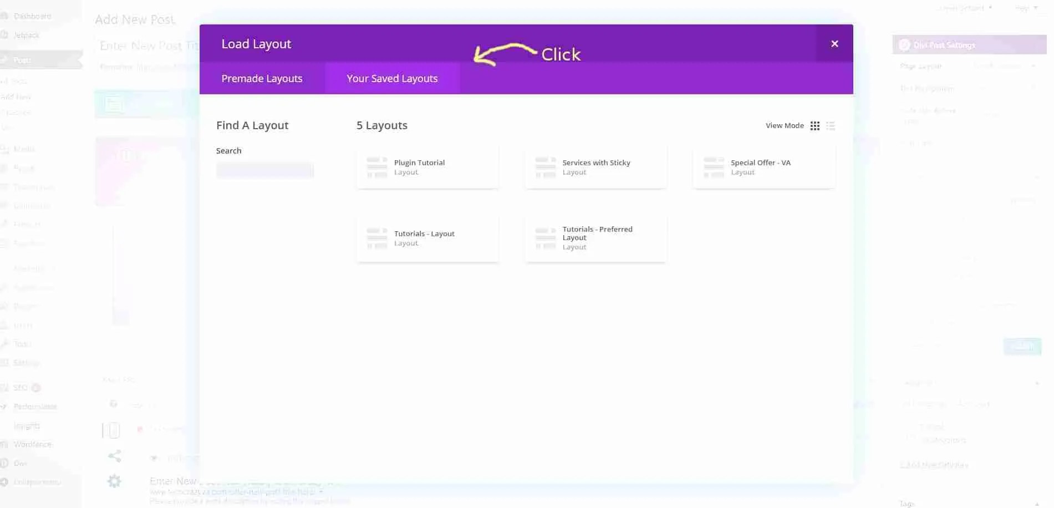Screen dimensions: 1054x508
Task: Click the blue Search button on the right
Action: pyautogui.click(x=1022, y=346)
